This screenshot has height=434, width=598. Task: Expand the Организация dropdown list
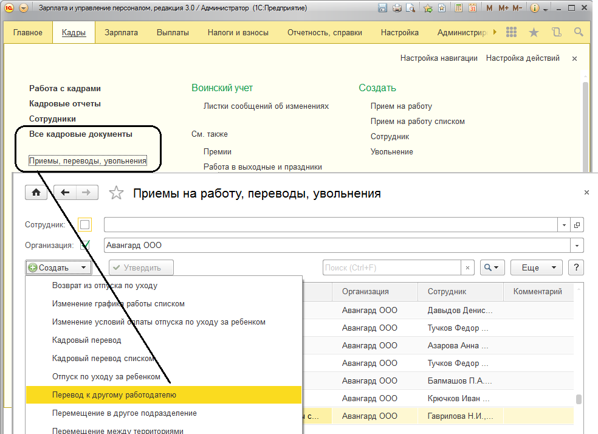point(576,246)
